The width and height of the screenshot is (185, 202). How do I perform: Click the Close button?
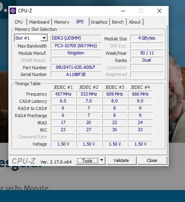tap(152, 160)
